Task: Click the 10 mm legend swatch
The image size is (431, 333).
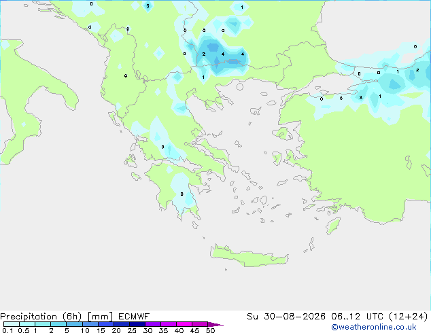Action: coord(90,324)
